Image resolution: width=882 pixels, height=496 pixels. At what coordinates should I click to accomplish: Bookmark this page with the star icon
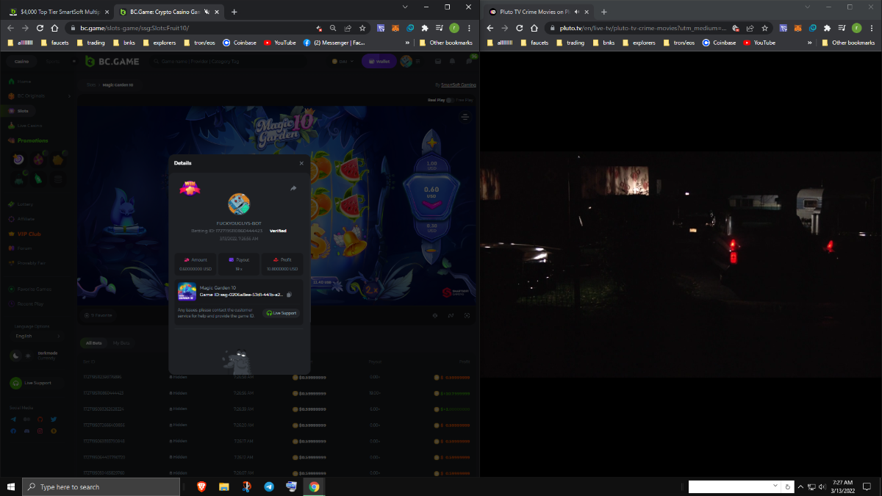(362, 28)
